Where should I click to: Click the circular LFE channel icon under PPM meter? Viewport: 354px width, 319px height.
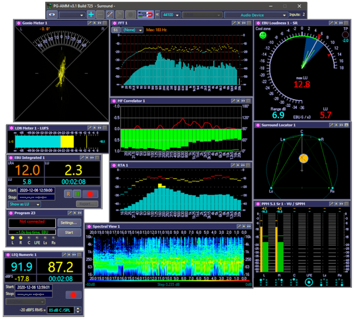tap(309, 282)
